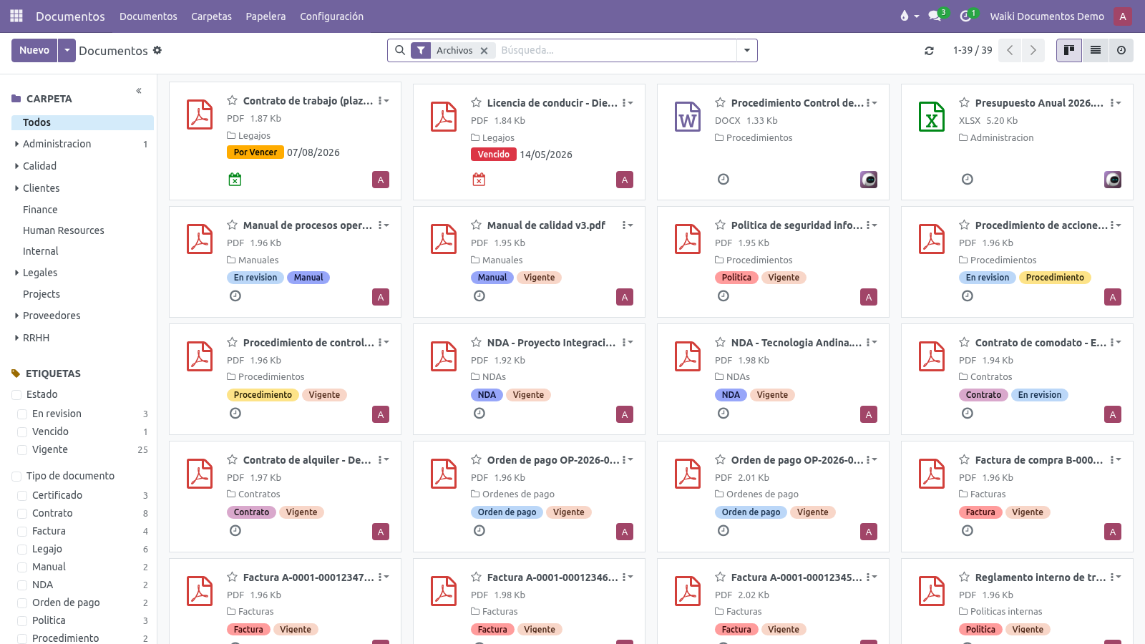Open the dropdown next to Nuevo button
Screen dimensions: 1145x644
(67, 50)
